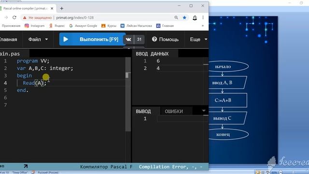This screenshot has height=174, width=309.
Task: Close the Pascal online compiler tab
Action: (52, 9)
